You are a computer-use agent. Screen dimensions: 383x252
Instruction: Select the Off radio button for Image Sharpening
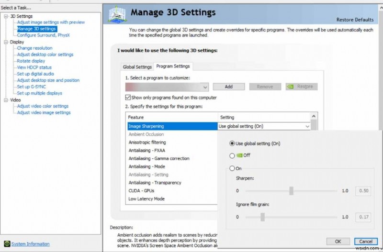point(232,155)
